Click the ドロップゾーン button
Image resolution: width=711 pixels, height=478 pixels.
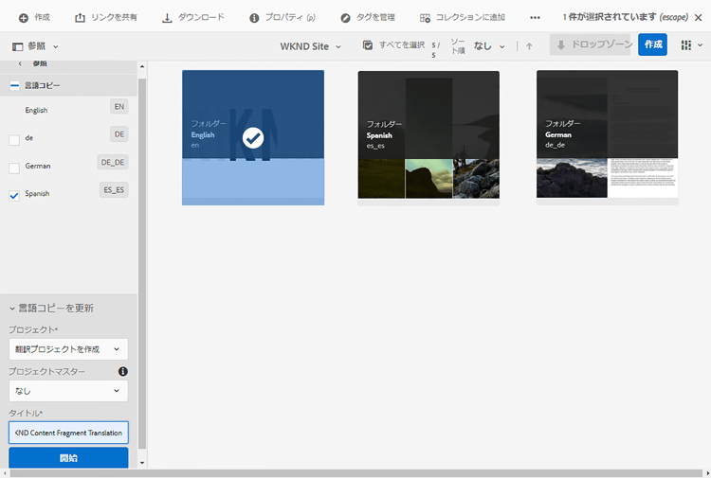[590, 44]
